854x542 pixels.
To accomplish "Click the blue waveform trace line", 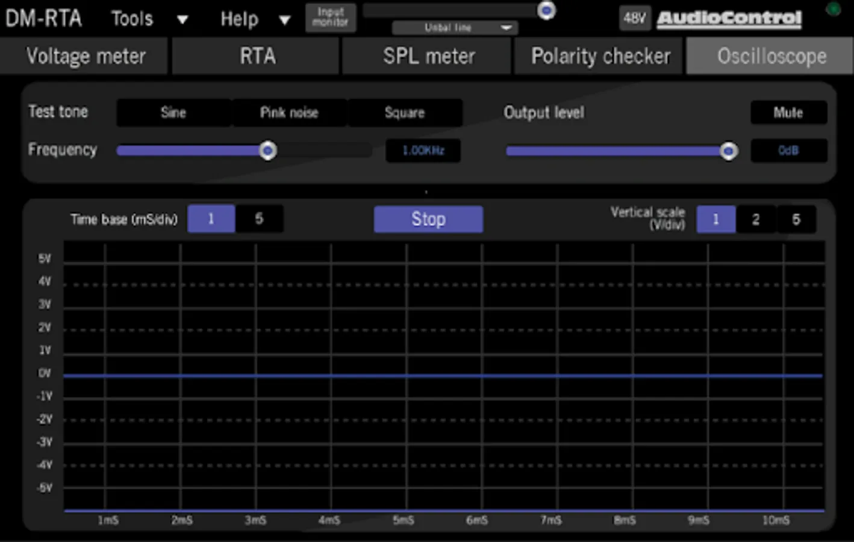I will [x=443, y=376].
